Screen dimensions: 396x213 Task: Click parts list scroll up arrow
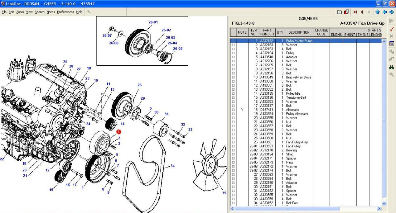(384, 41)
